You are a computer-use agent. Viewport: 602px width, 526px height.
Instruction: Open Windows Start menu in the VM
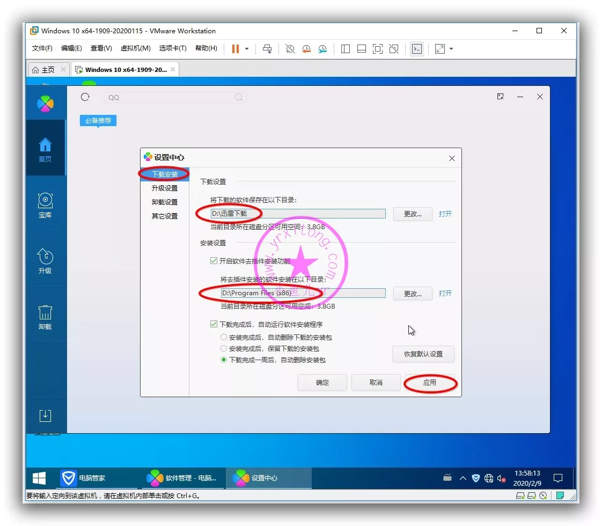39,478
